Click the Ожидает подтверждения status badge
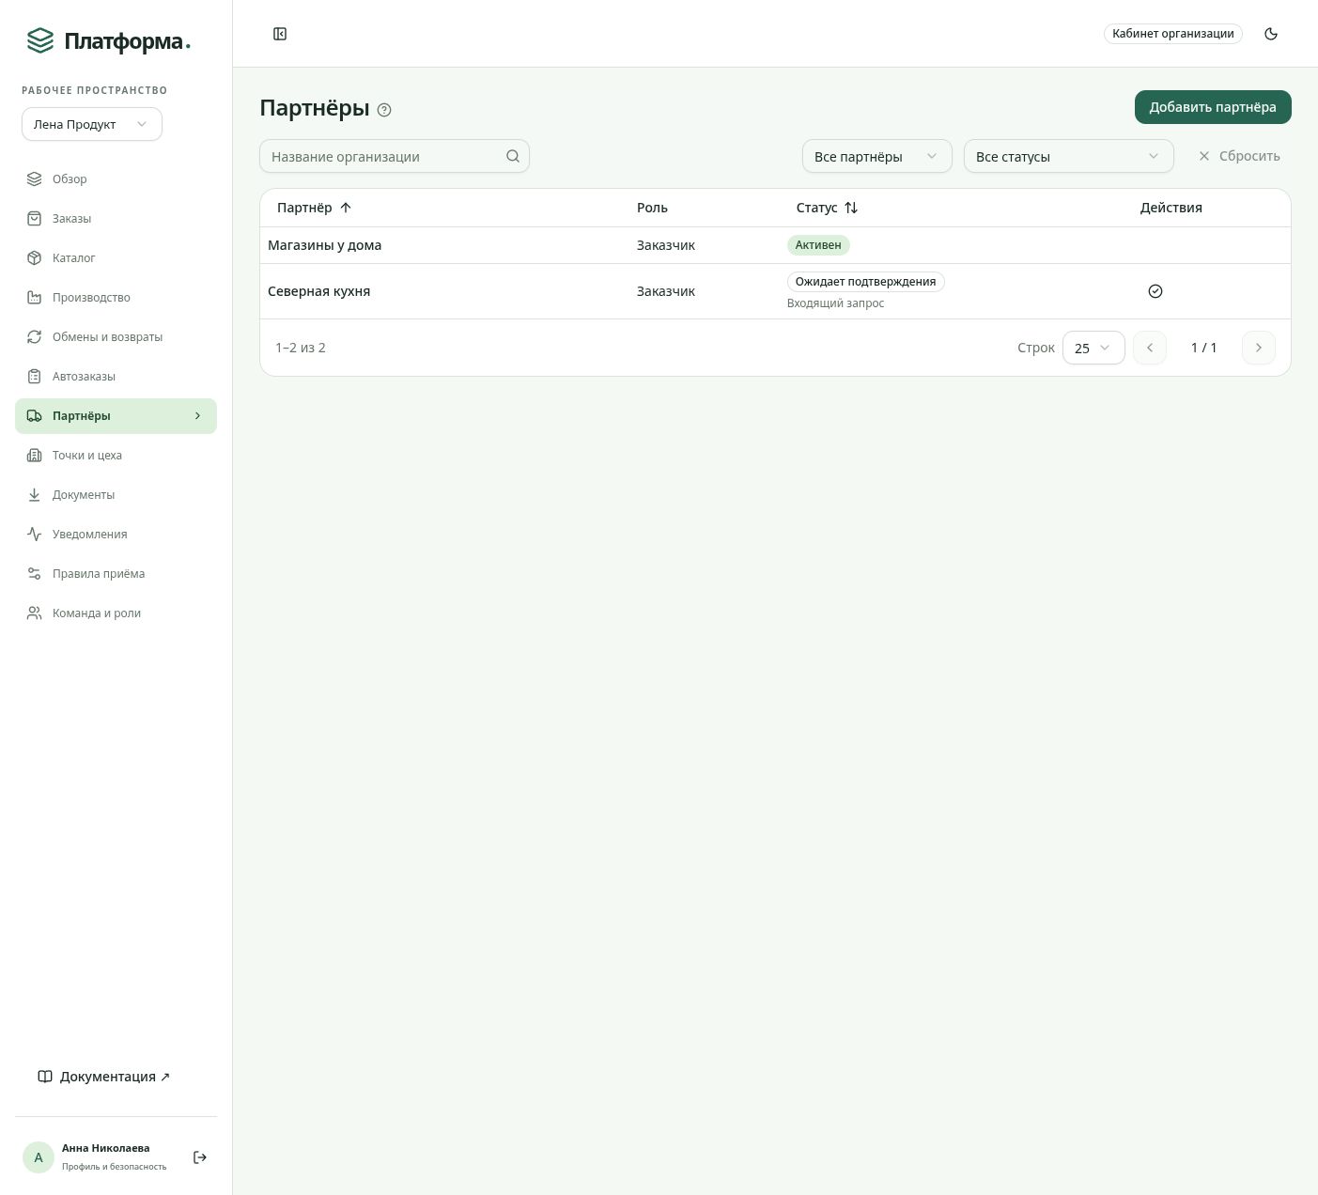The image size is (1318, 1195). [865, 282]
